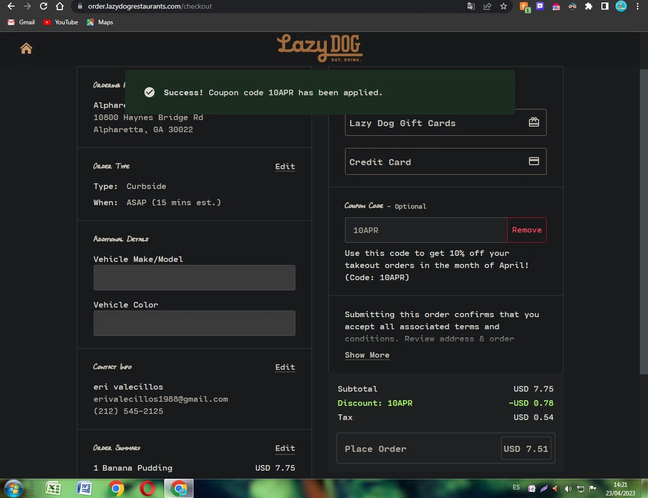The height and width of the screenshot is (498, 648).
Task: Toggle the browser side panel icon
Action: 605,7
